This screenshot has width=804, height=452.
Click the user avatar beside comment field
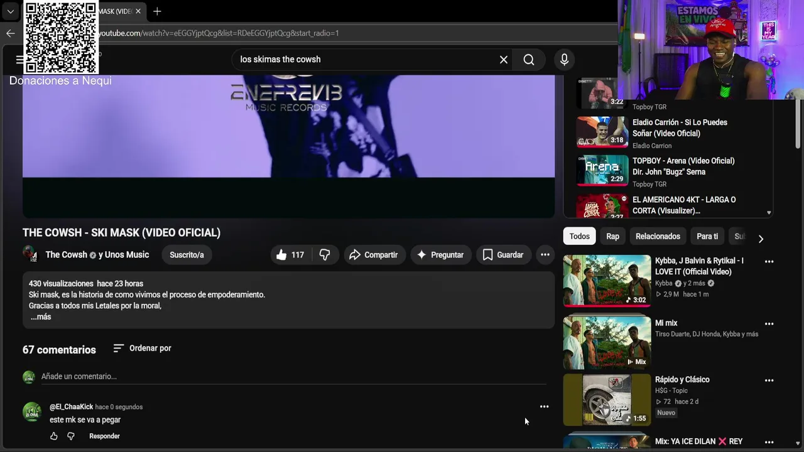point(29,377)
